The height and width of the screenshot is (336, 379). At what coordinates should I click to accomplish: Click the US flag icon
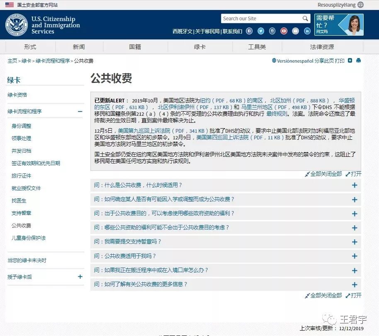coord(10,5)
